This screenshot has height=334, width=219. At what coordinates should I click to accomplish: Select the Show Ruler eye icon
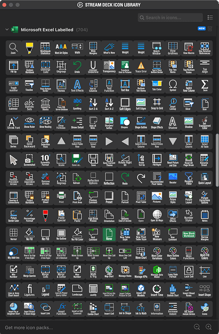[x=29, y=123]
